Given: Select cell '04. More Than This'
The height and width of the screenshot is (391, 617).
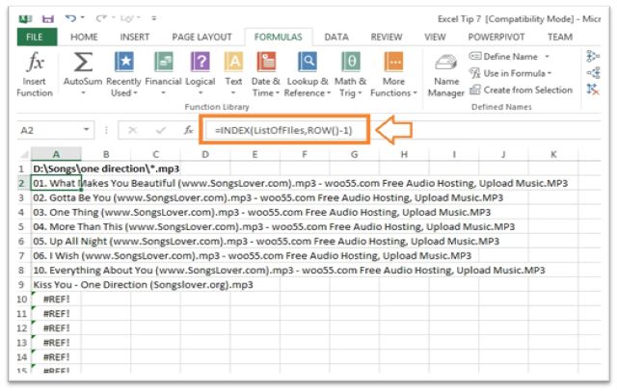Looking at the screenshot, I should click(56, 226).
